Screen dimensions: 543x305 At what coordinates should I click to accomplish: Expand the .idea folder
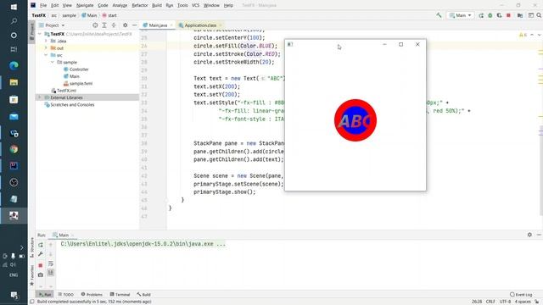[x=46, y=41]
